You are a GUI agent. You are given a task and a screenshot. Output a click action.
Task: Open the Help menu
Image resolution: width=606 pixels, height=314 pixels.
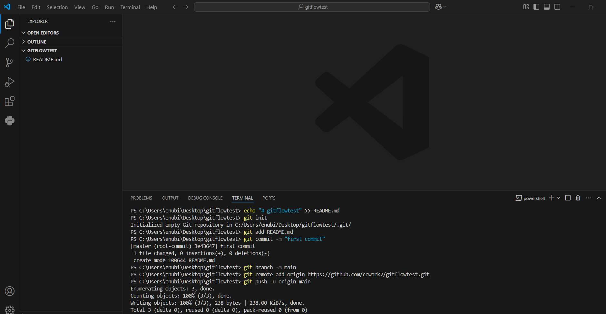pos(151,7)
